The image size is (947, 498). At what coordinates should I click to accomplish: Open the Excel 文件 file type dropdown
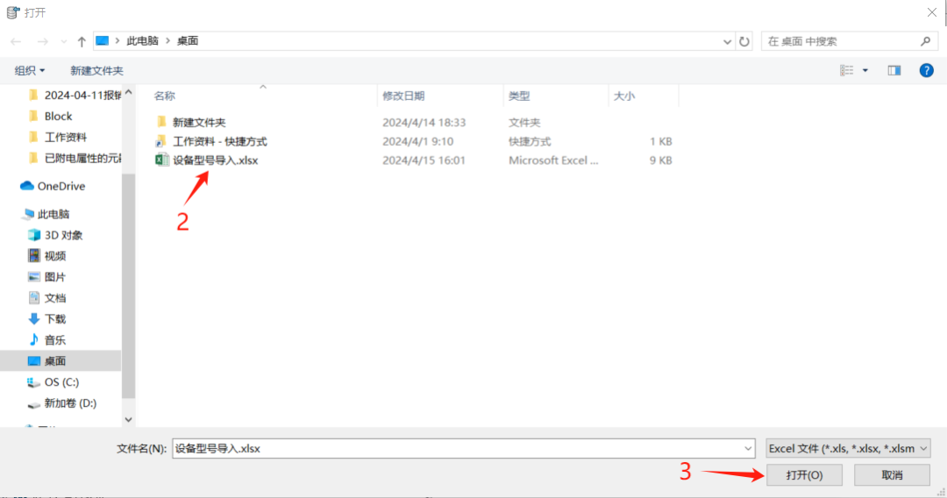click(848, 449)
